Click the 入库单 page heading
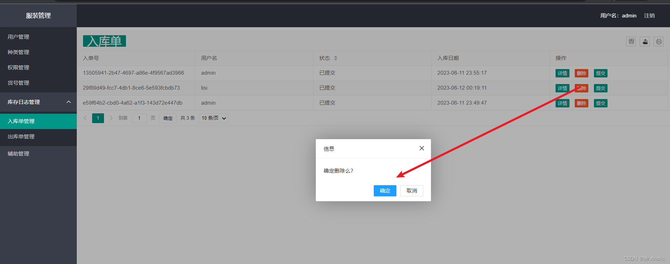Viewport: 670px width, 264px height. pyautogui.click(x=104, y=41)
